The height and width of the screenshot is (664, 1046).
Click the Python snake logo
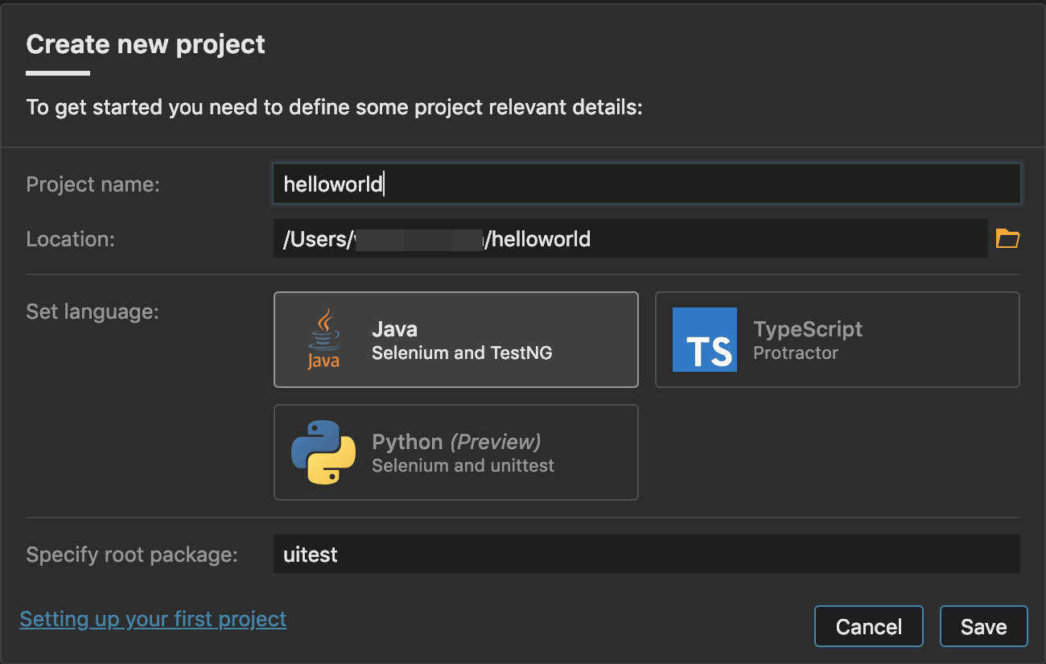click(323, 452)
